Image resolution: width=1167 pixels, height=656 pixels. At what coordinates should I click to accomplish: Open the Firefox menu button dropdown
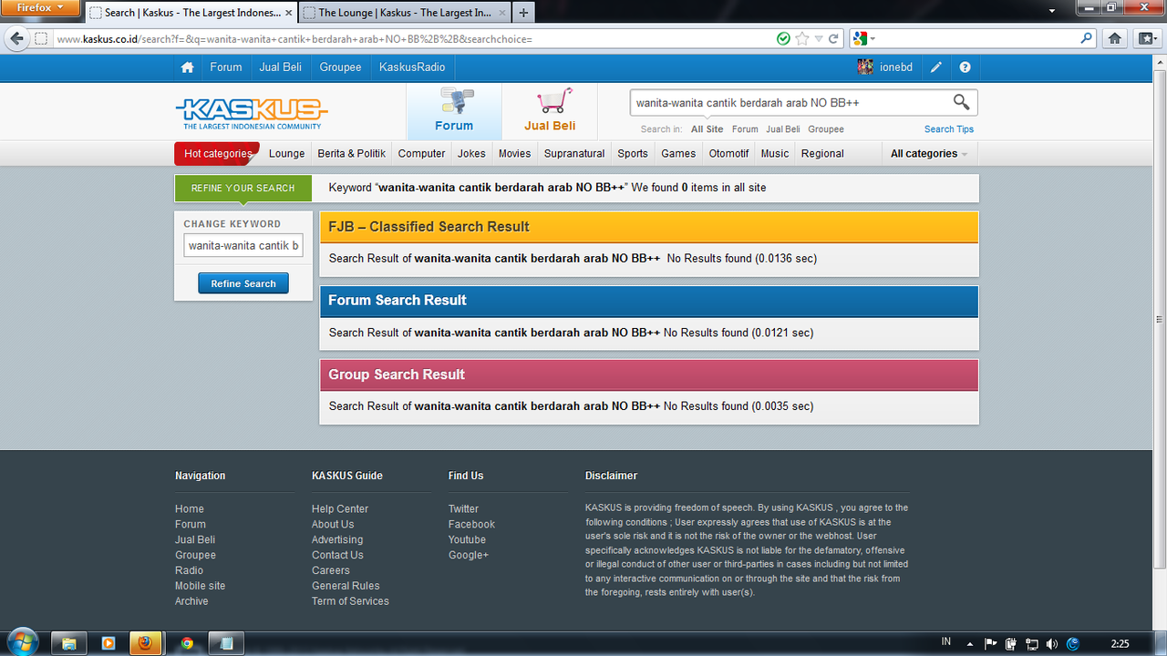41,7
